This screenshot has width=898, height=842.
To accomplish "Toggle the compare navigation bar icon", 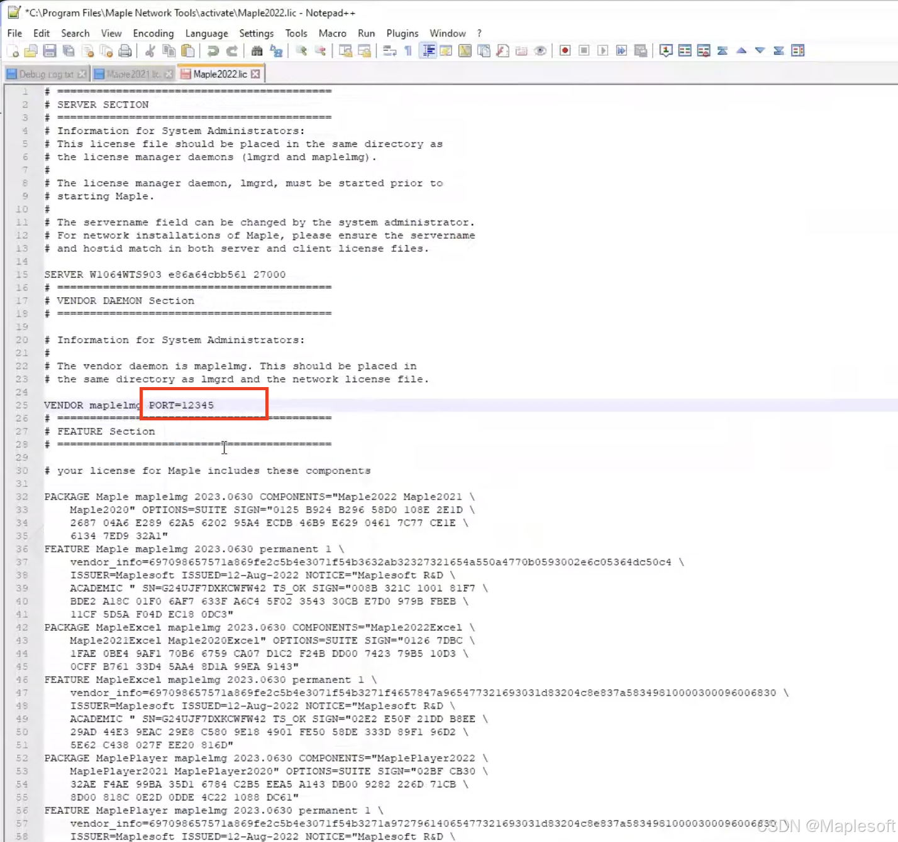I will point(797,51).
